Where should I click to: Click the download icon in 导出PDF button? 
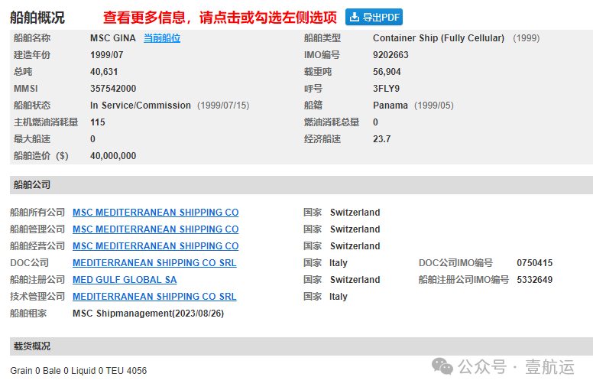click(355, 17)
